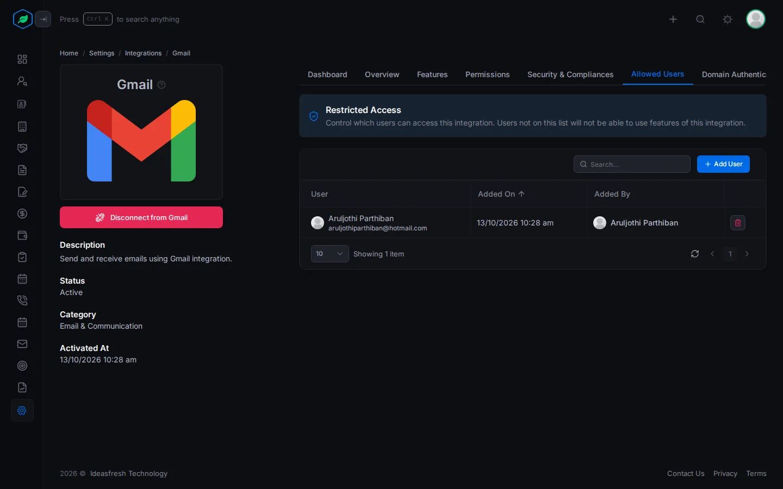Toggle the light/dark theme sun icon
This screenshot has height=489, width=783.
pos(728,19)
